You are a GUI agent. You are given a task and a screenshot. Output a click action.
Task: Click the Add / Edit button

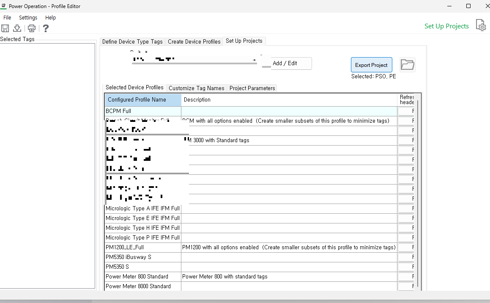click(x=290, y=63)
